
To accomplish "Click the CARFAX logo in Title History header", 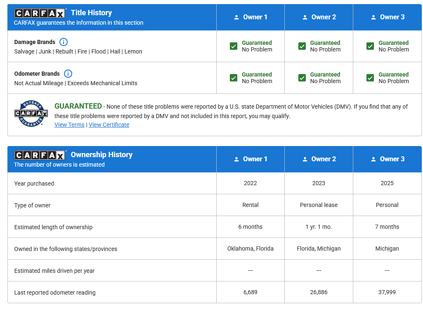I will pos(40,13).
